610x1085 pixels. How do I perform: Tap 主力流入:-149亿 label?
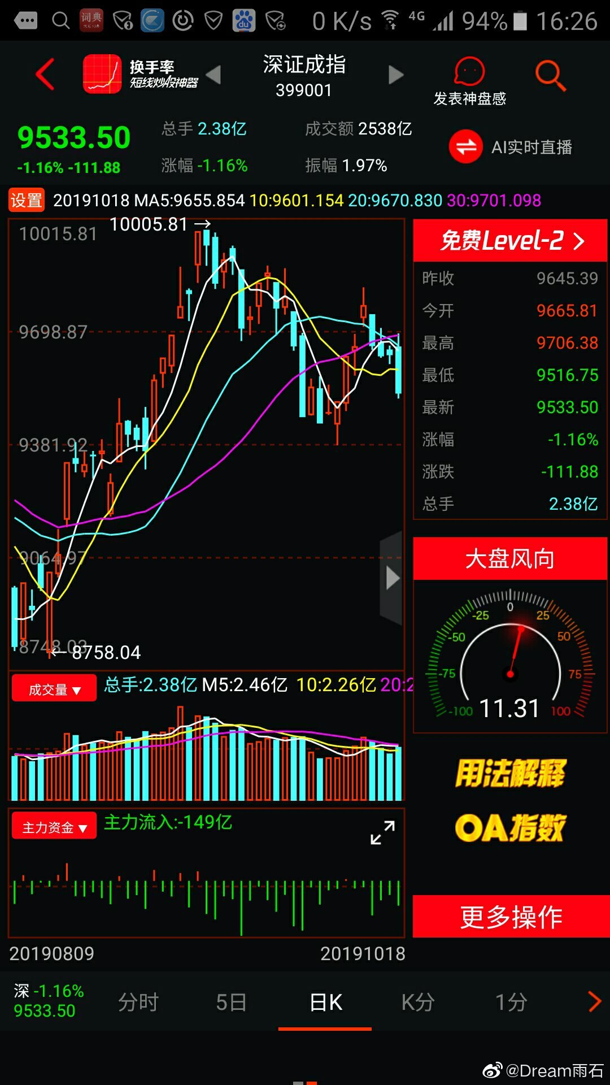[168, 822]
